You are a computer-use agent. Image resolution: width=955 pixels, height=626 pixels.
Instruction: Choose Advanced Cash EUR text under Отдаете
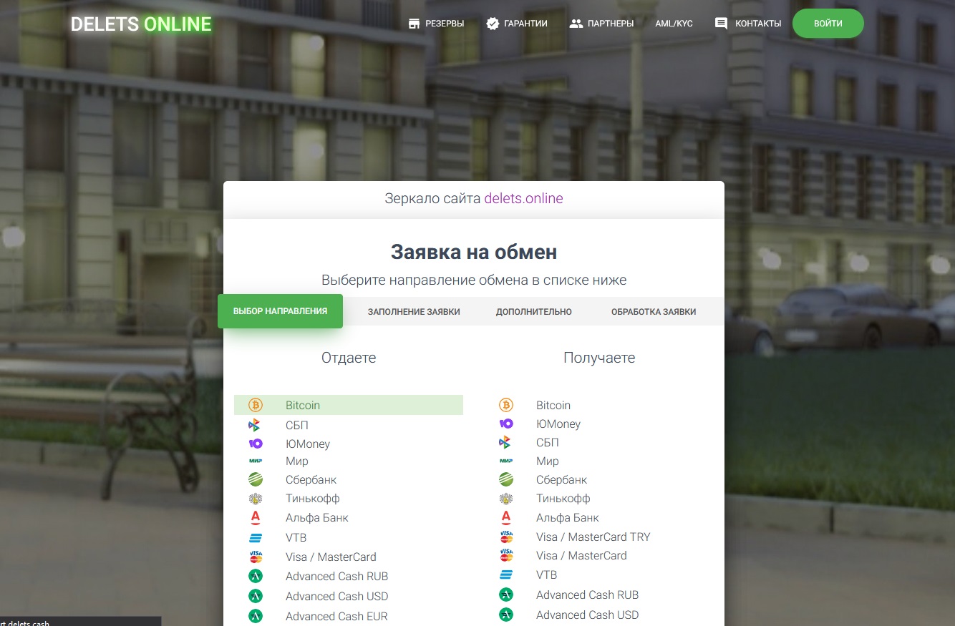pyautogui.click(x=336, y=616)
